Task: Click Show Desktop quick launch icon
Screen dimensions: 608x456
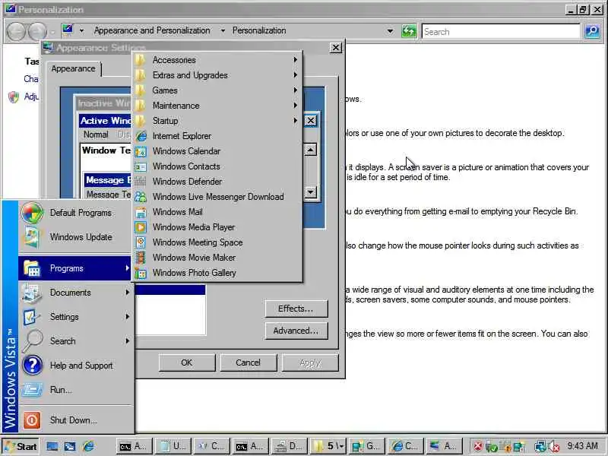Action: 52,446
